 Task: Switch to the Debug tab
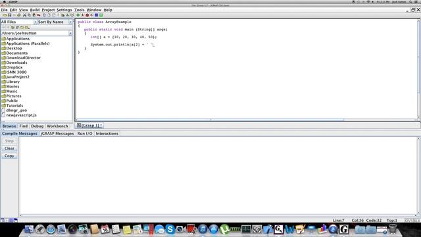(37, 126)
